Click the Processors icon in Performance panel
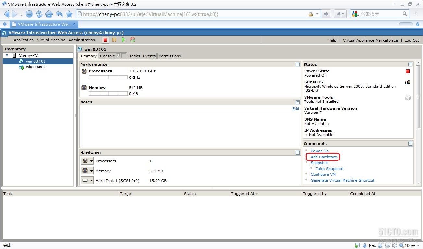Image resolution: width=423 pixels, height=249 pixels. (84, 71)
